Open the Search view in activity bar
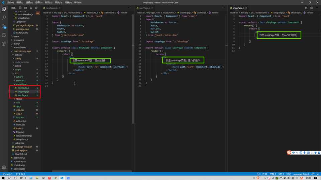Screen dimensions: 321x180 [x=4, y=18]
